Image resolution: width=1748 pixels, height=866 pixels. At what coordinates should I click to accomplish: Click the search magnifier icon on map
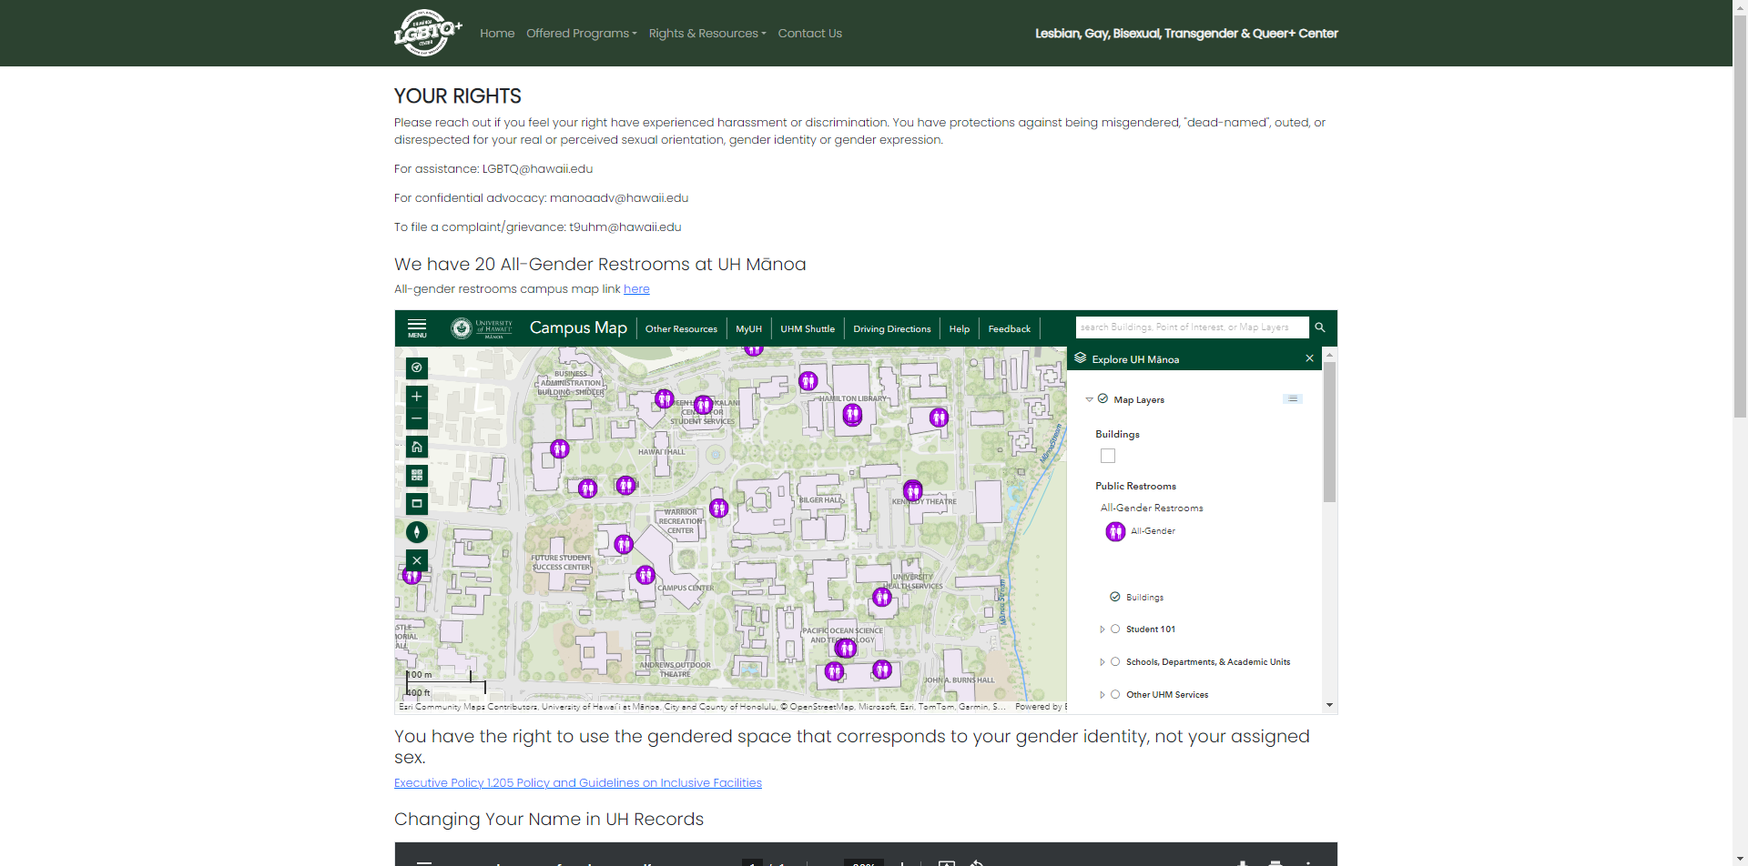pos(1320,327)
